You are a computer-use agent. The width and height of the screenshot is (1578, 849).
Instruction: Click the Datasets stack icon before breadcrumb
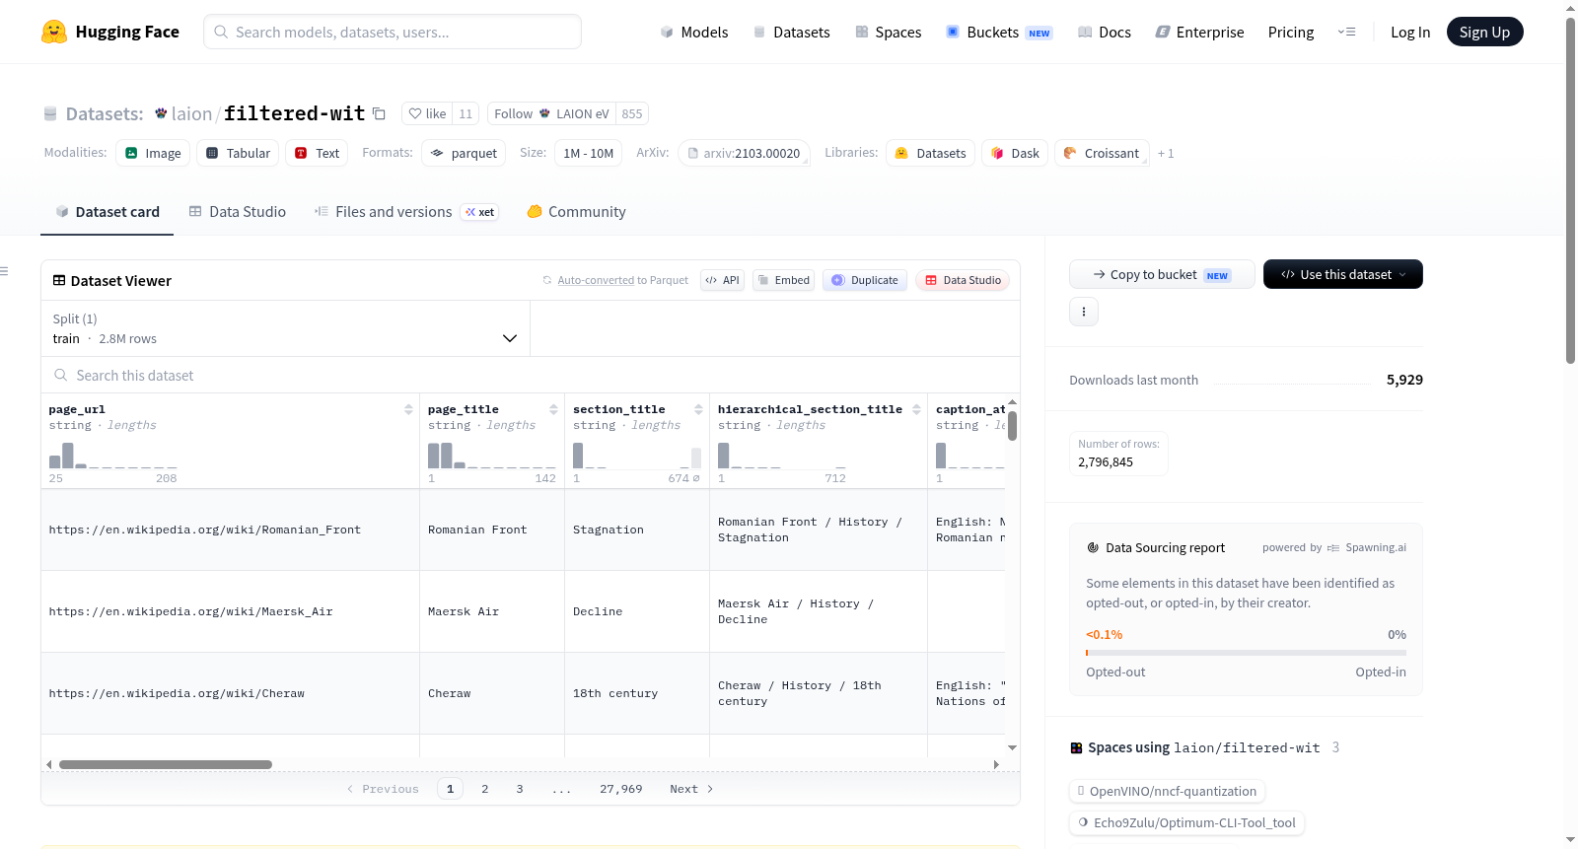coord(50,113)
